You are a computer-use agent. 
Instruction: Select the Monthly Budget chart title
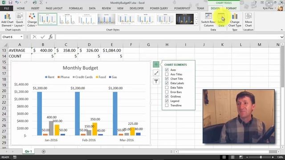point(80,68)
